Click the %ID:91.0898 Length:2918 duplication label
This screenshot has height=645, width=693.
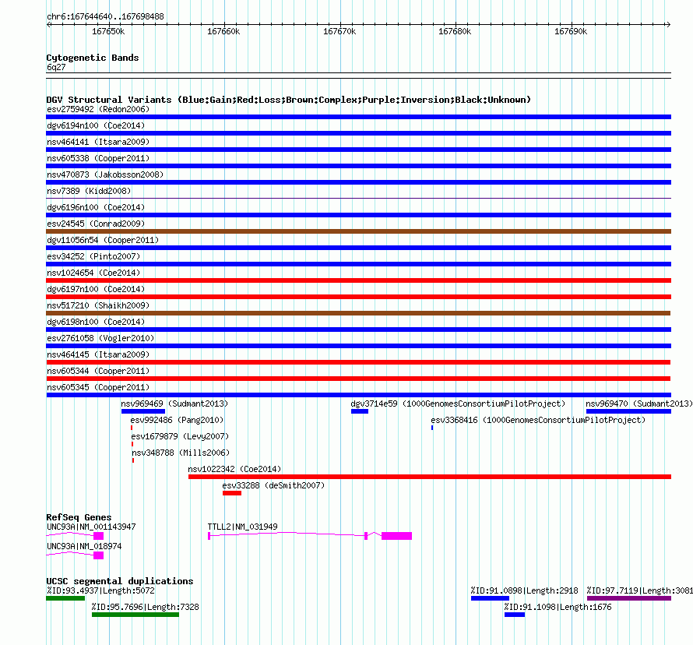(x=525, y=590)
